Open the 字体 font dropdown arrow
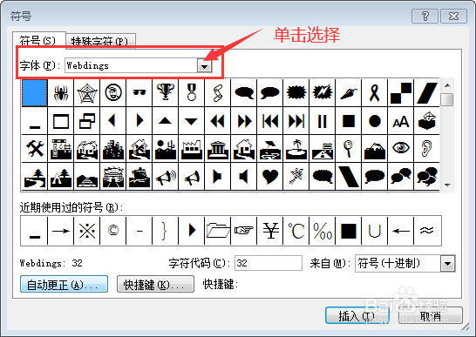Screen dimensions: 476x337 (x=204, y=66)
